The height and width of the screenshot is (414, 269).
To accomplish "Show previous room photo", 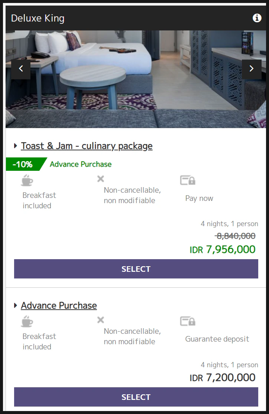I will [21, 69].
